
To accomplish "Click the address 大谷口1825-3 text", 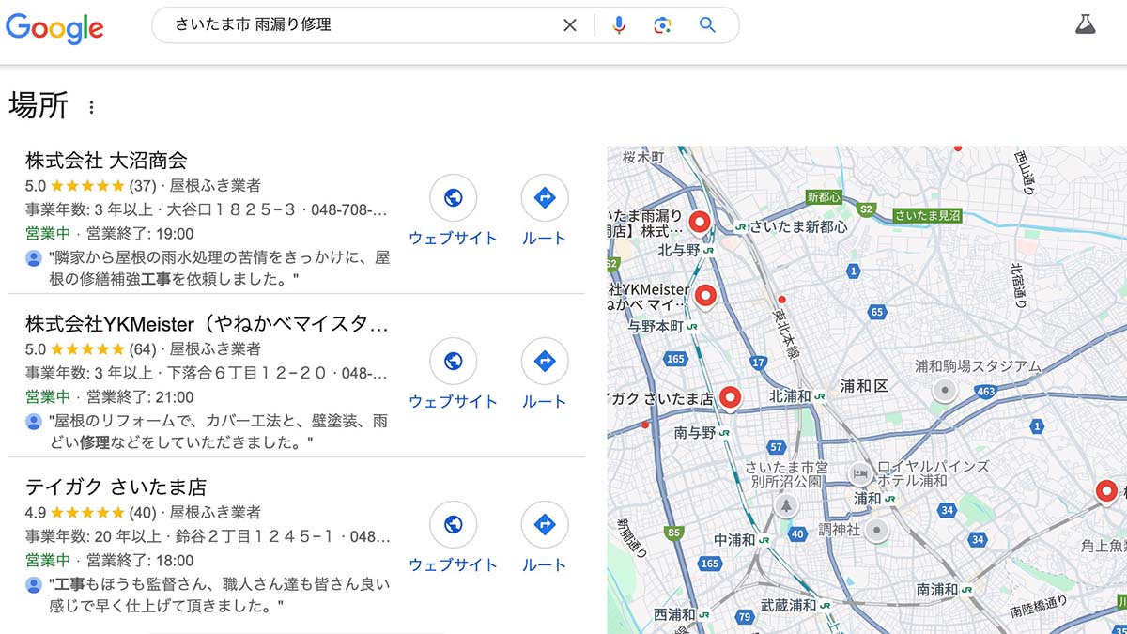I will pos(232,209).
